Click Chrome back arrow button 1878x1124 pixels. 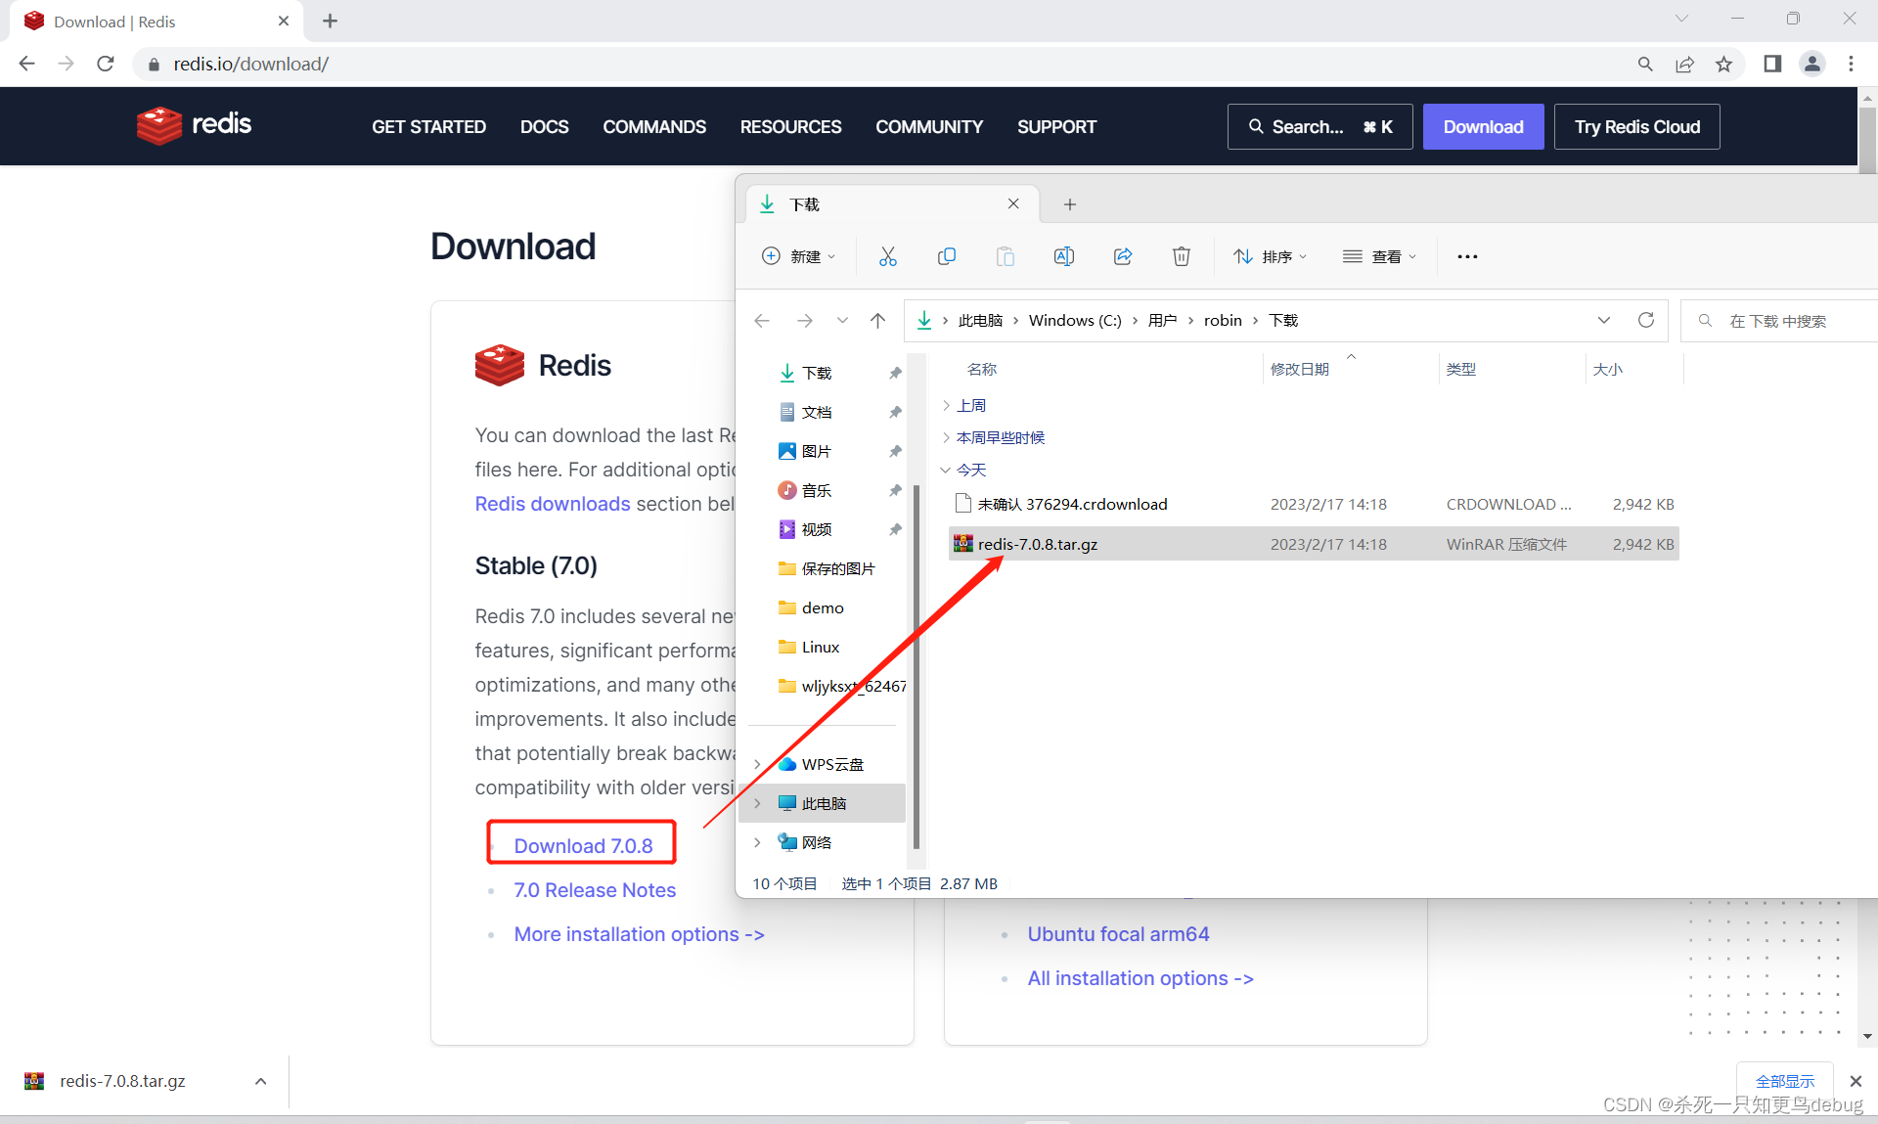26,64
